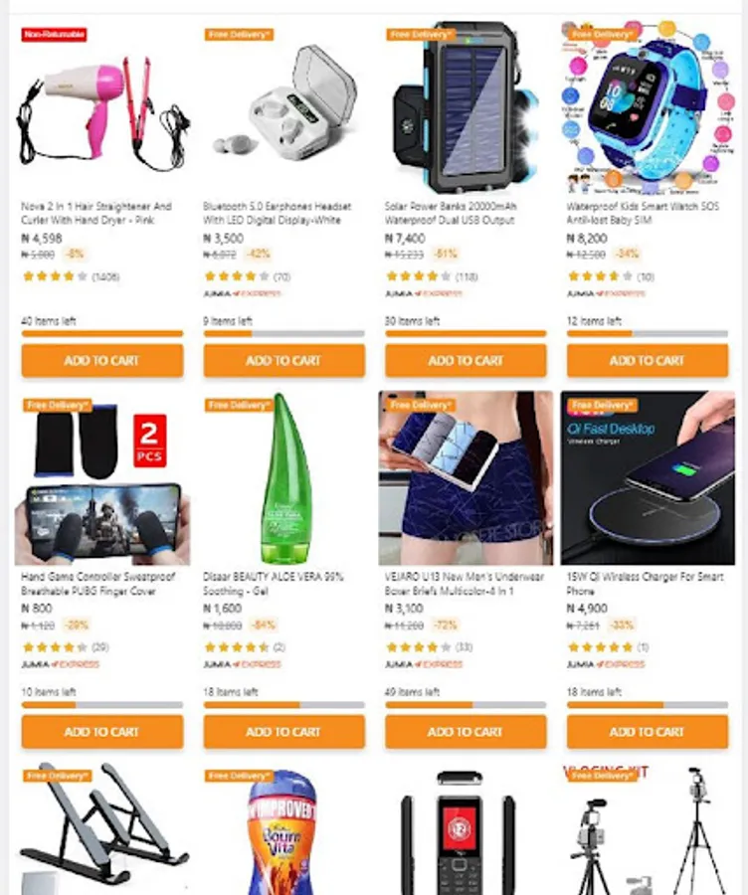
Task: Click the Free Delivery badge on the earphones
Action: (239, 35)
